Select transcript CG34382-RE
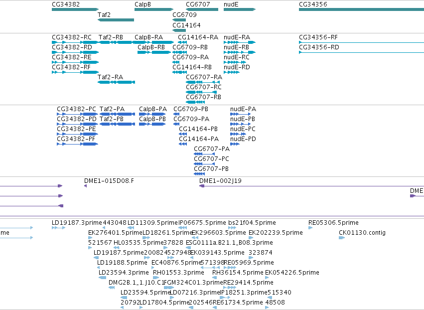The image size is (424, 310). click(72, 57)
